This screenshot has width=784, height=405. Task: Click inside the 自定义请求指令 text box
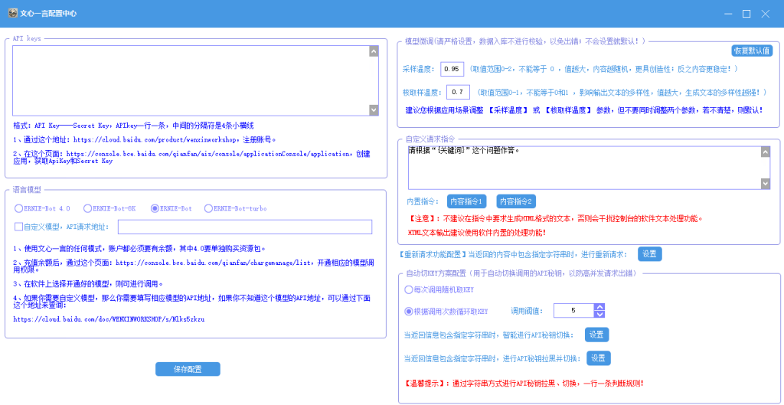point(584,168)
